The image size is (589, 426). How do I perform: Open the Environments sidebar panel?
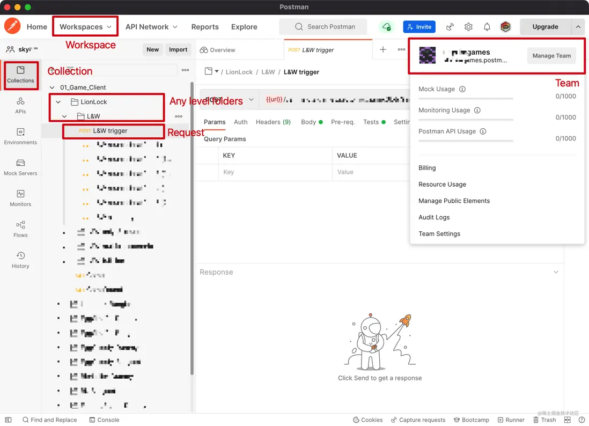coord(20,137)
